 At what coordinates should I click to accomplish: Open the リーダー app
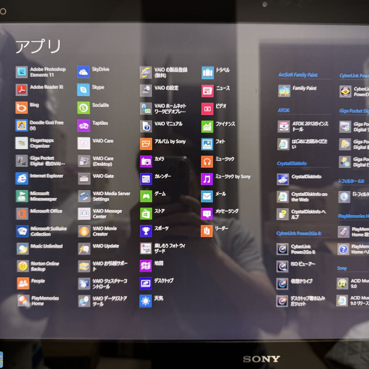(x=215, y=231)
